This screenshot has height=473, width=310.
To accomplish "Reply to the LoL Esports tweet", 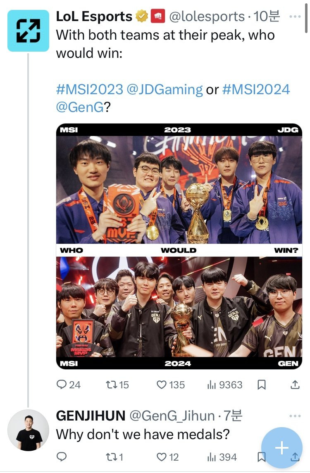I will (x=69, y=385).
